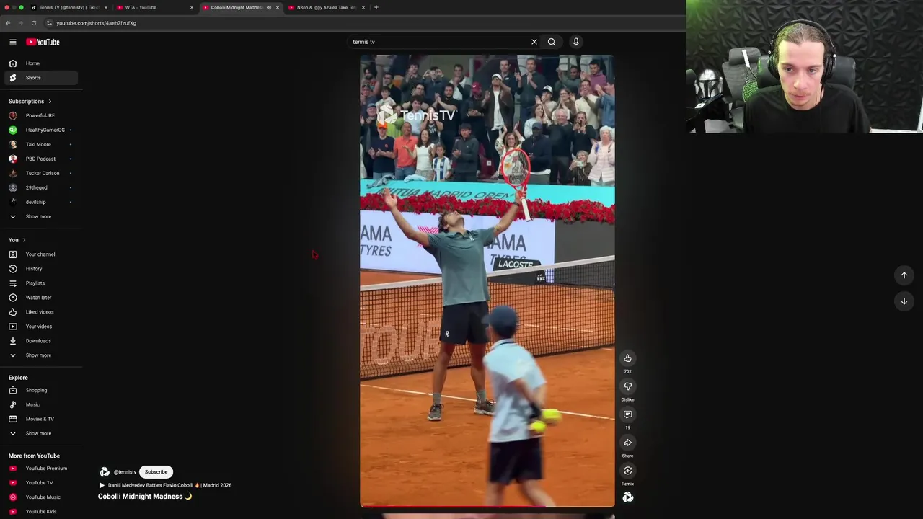Open Your channel

tap(41, 254)
